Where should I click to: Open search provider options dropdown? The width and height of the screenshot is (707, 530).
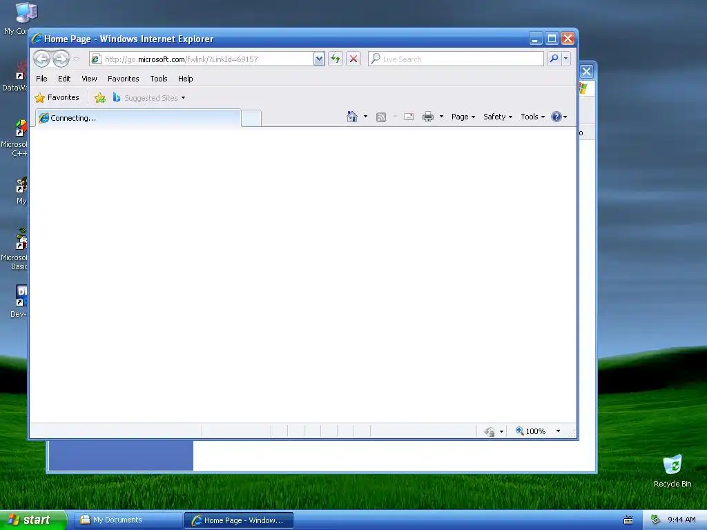(566, 59)
